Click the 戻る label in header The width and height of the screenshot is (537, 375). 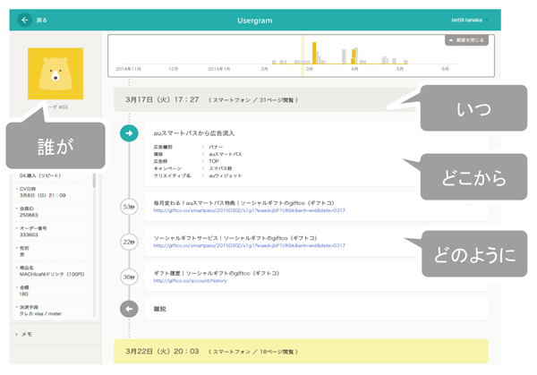[x=42, y=21]
